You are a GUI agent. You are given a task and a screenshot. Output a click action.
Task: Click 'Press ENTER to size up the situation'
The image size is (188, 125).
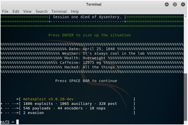pyautogui.click(x=89, y=35)
